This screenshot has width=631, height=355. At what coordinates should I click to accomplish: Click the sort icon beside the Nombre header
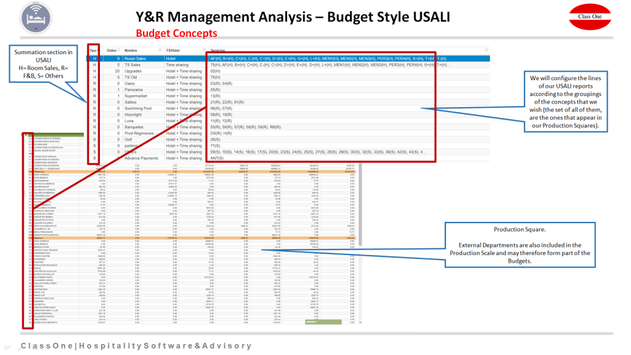point(160,51)
